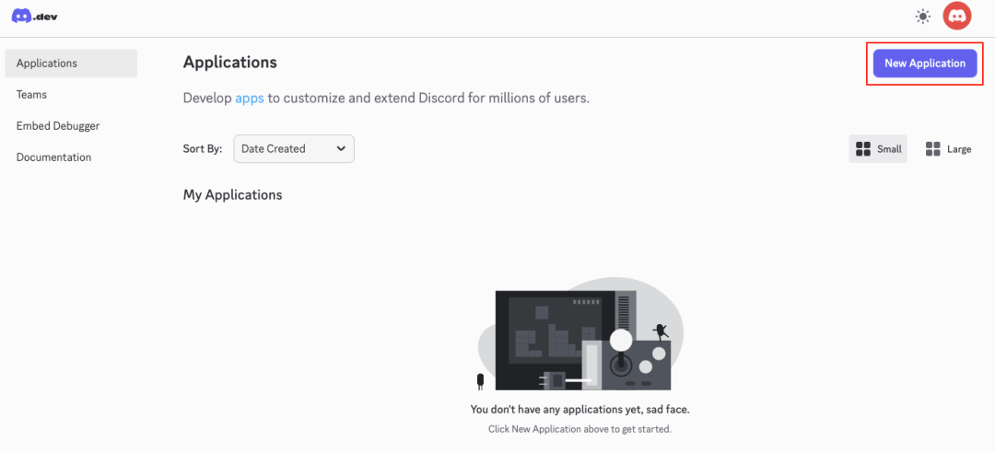This screenshot has height=453, width=995.
Task: Click the "Sort By:" label
Action: pyautogui.click(x=202, y=149)
